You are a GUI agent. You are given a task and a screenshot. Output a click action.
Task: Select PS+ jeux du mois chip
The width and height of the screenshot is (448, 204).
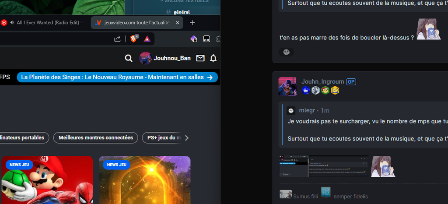click(x=162, y=138)
